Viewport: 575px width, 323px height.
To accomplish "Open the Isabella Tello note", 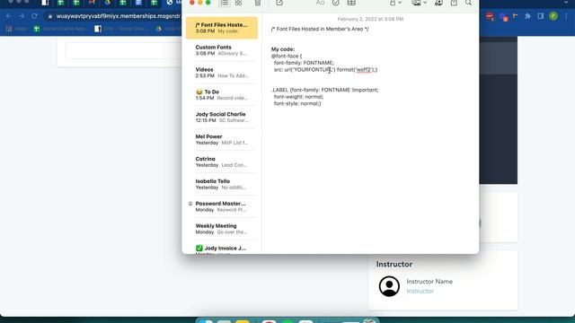I will 222,184.
